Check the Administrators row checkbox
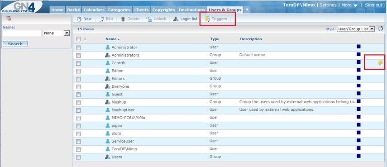Screen dimensions: 387x167 tap(78, 55)
